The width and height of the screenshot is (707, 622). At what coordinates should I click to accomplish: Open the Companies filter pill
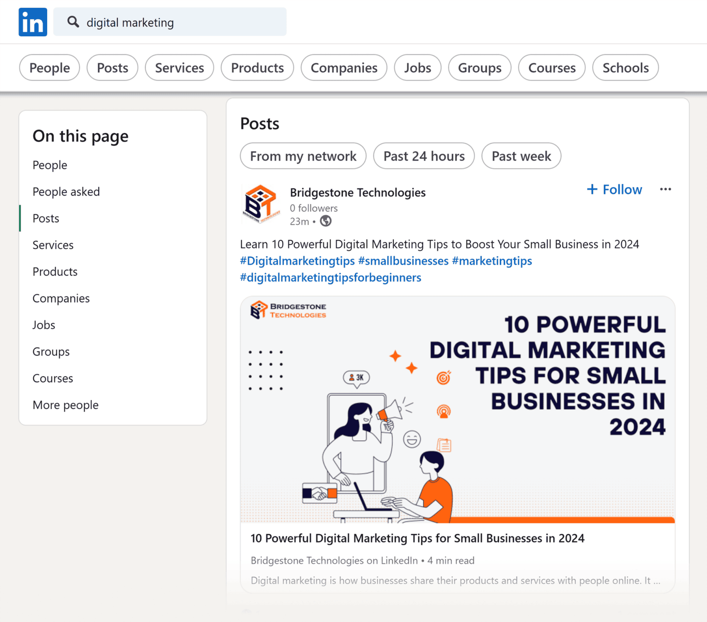(344, 68)
